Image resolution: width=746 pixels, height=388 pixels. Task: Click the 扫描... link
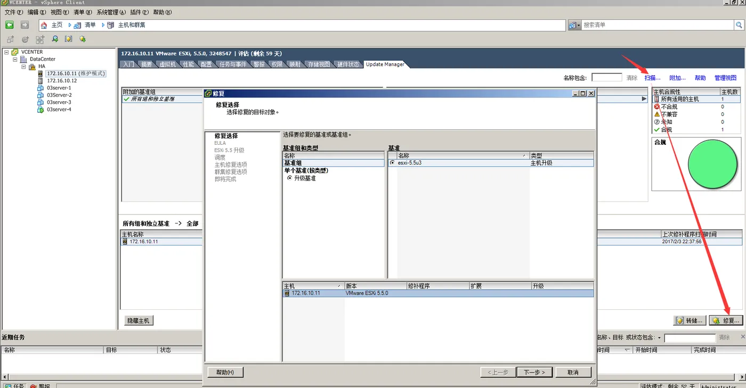tap(652, 78)
